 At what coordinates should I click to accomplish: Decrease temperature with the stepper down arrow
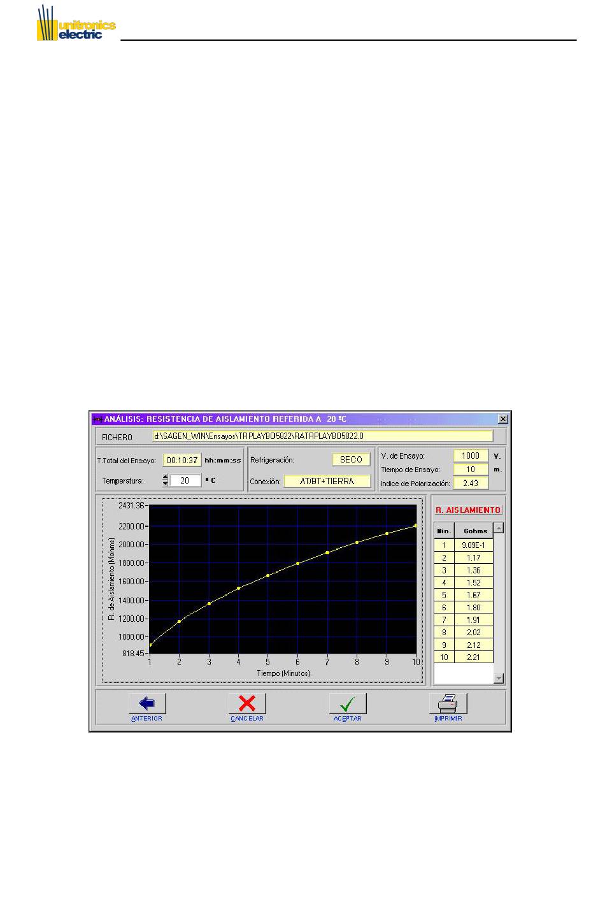click(x=166, y=484)
